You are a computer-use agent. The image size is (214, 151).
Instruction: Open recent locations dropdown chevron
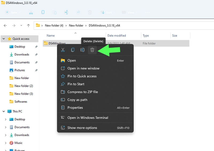21,25
